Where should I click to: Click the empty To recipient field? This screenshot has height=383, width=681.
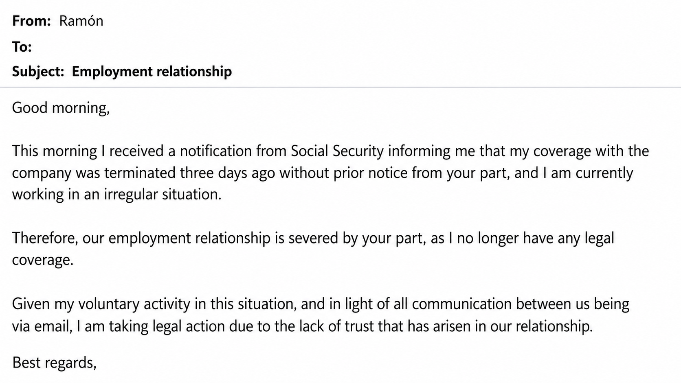point(354,47)
